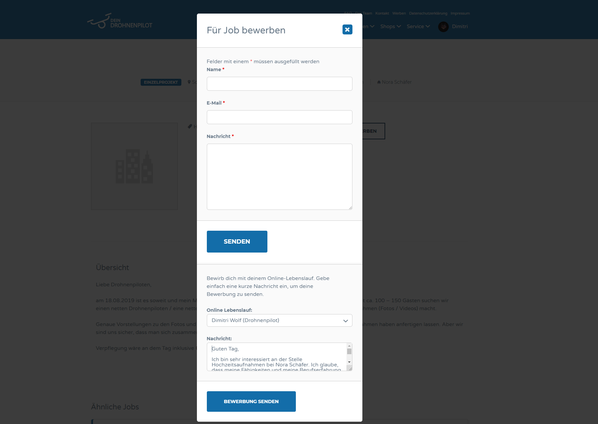Viewport: 598px width, 424px height.
Task: Click the SENDEN button
Action: coord(237,242)
